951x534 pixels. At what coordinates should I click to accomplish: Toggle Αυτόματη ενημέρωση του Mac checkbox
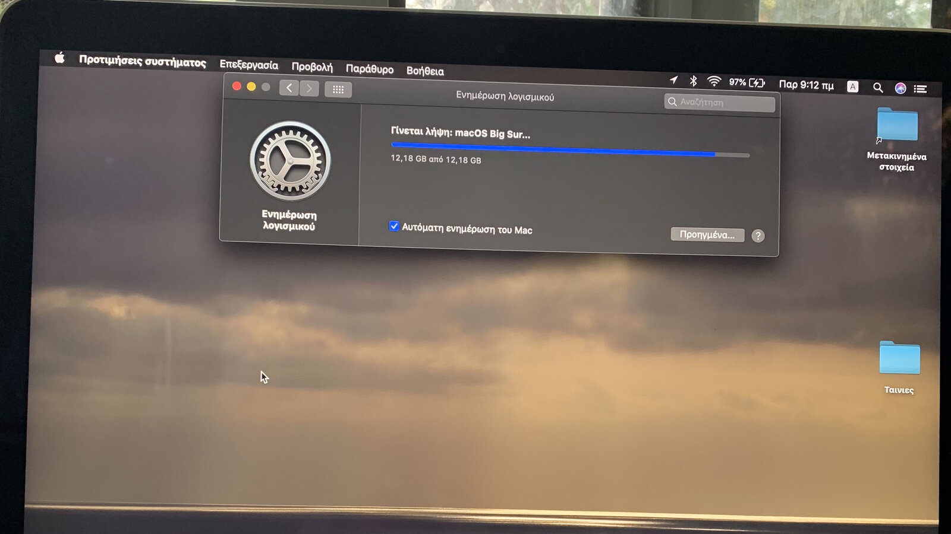point(394,226)
